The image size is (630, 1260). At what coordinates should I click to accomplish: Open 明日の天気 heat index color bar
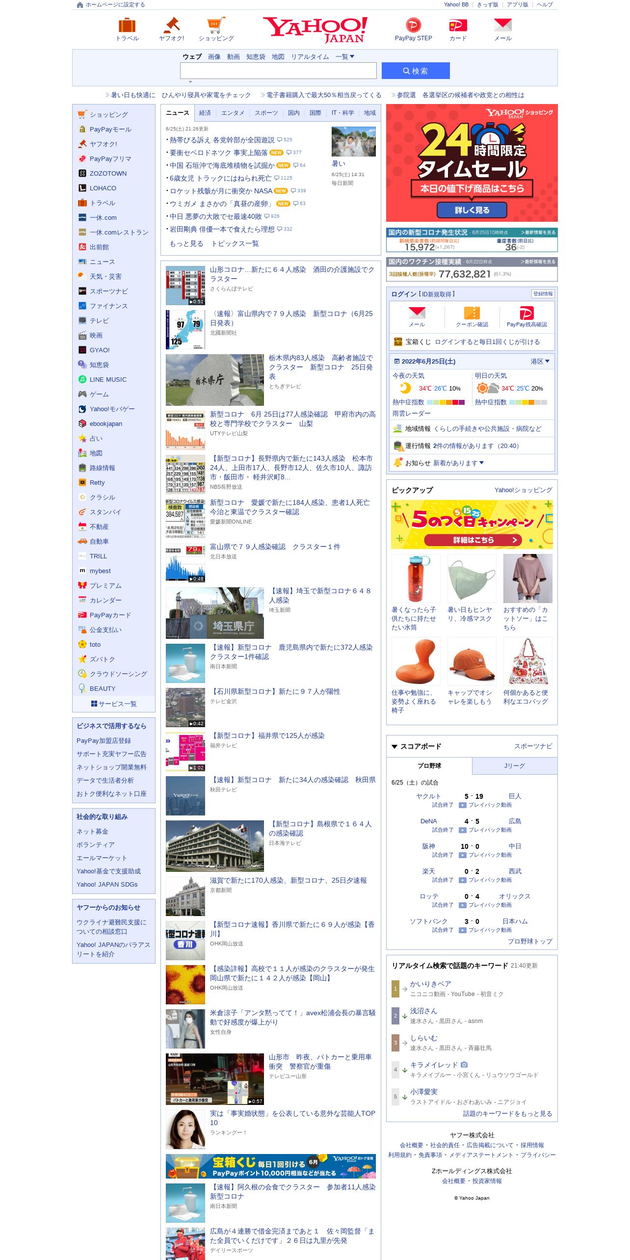point(528,402)
